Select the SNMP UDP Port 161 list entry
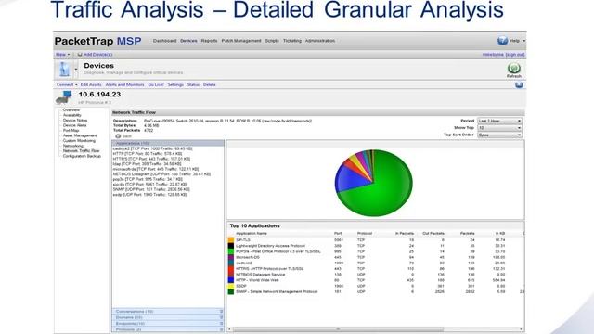Viewport: 594px width, 334px height. 151,189
